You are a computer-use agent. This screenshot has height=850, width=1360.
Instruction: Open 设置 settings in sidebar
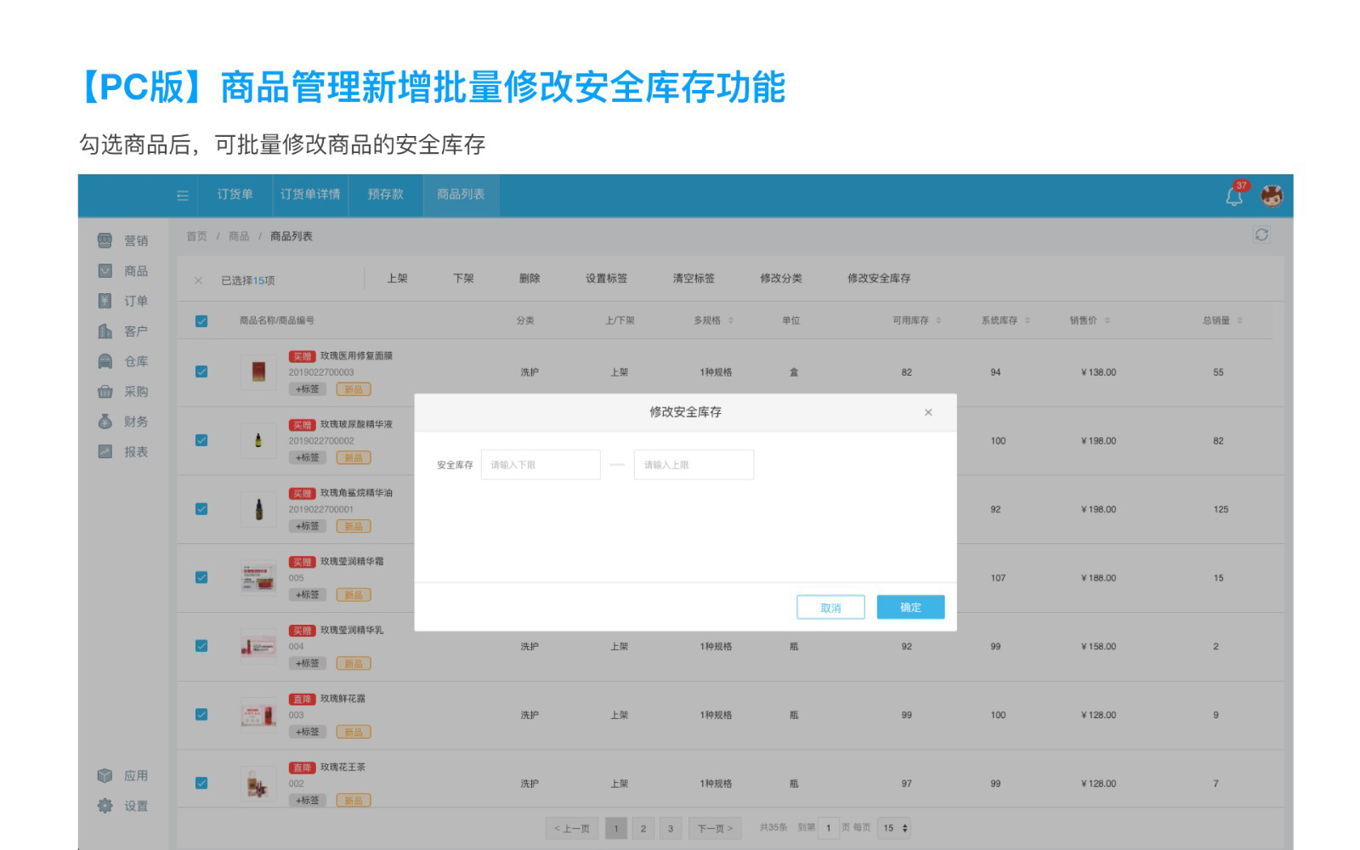(123, 806)
